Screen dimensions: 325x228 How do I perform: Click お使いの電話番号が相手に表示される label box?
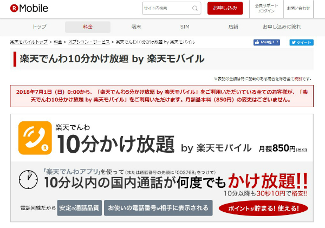click(x=158, y=208)
